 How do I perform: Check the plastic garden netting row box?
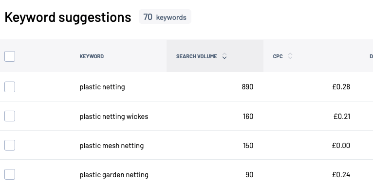coord(10,174)
